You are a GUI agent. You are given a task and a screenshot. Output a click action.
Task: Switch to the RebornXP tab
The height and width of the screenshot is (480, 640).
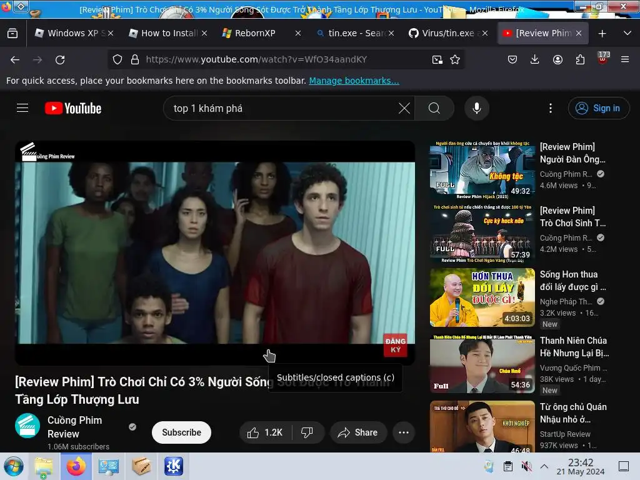coord(256,33)
